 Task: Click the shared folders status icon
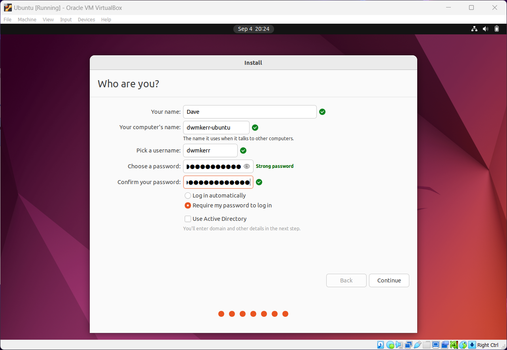coord(427,345)
